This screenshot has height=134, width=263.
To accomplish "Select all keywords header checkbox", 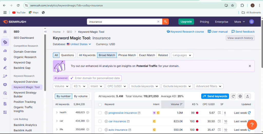I will (100, 105).
